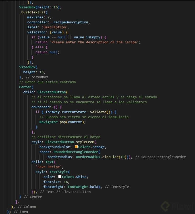This screenshot has height=214, width=195.
Task: Click on the 'Center(' widget line
Action: pos(26,87)
